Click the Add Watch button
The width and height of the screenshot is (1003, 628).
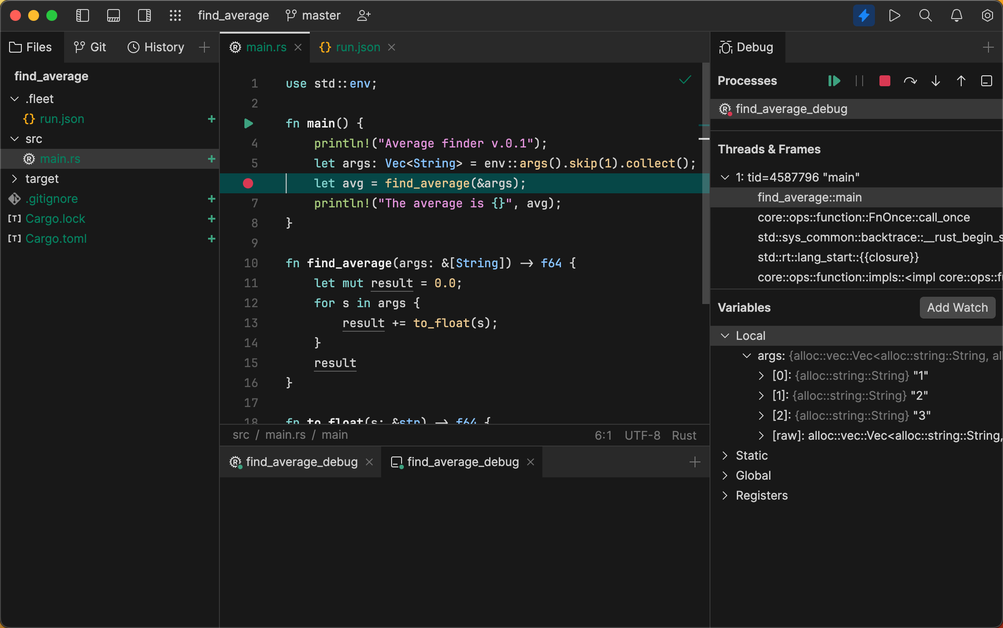[x=957, y=307]
